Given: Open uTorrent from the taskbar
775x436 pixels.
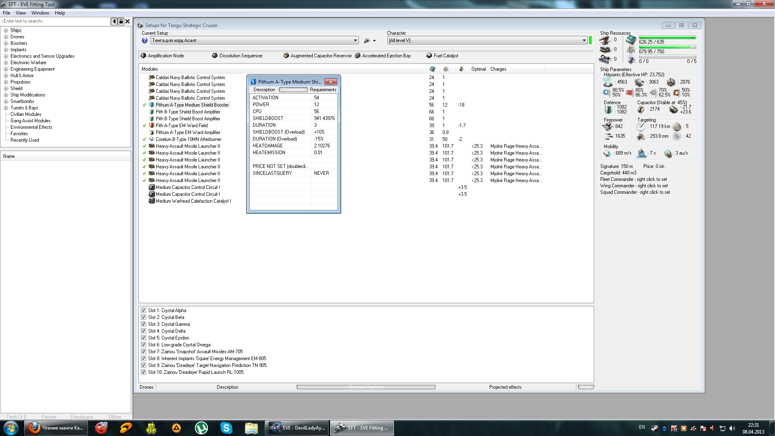Looking at the screenshot, I should [201, 428].
